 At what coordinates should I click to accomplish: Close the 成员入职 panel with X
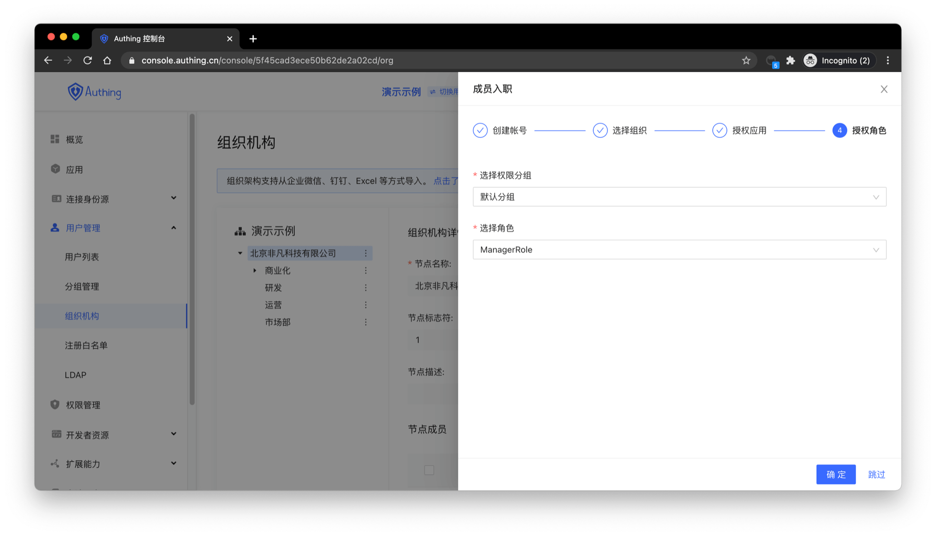pos(884,89)
